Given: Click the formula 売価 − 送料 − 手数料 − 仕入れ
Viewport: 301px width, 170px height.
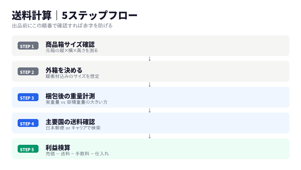Looking at the screenshot, I should click(77, 154).
